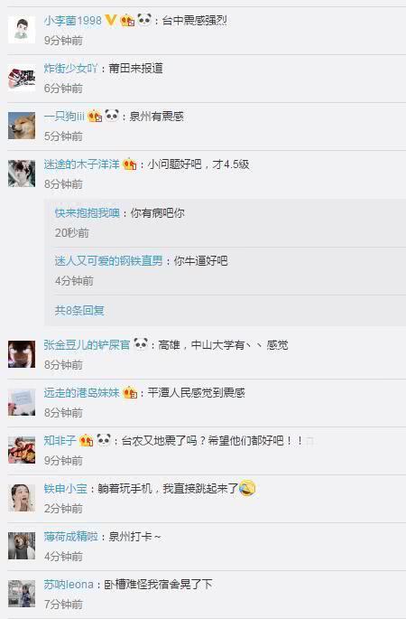Click 小李菌1998's avatar picture
Screen dimensions: 406x619
pos(22,30)
